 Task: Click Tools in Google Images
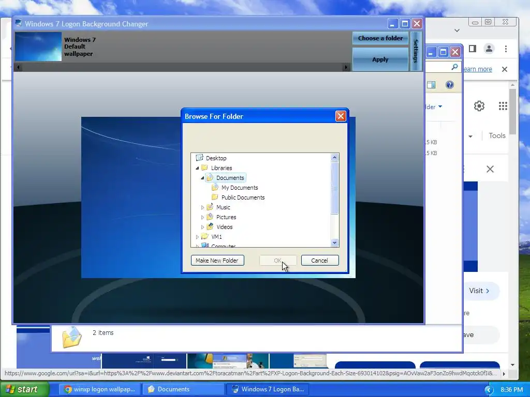[497, 136]
